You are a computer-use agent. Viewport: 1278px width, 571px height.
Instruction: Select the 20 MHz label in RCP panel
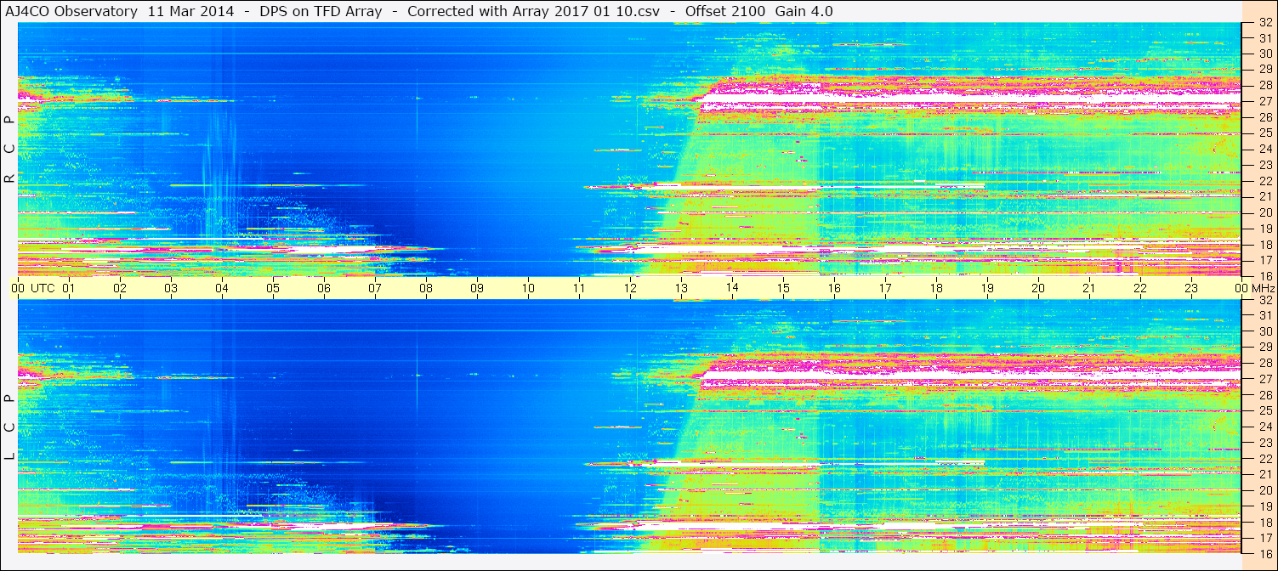point(1264,212)
